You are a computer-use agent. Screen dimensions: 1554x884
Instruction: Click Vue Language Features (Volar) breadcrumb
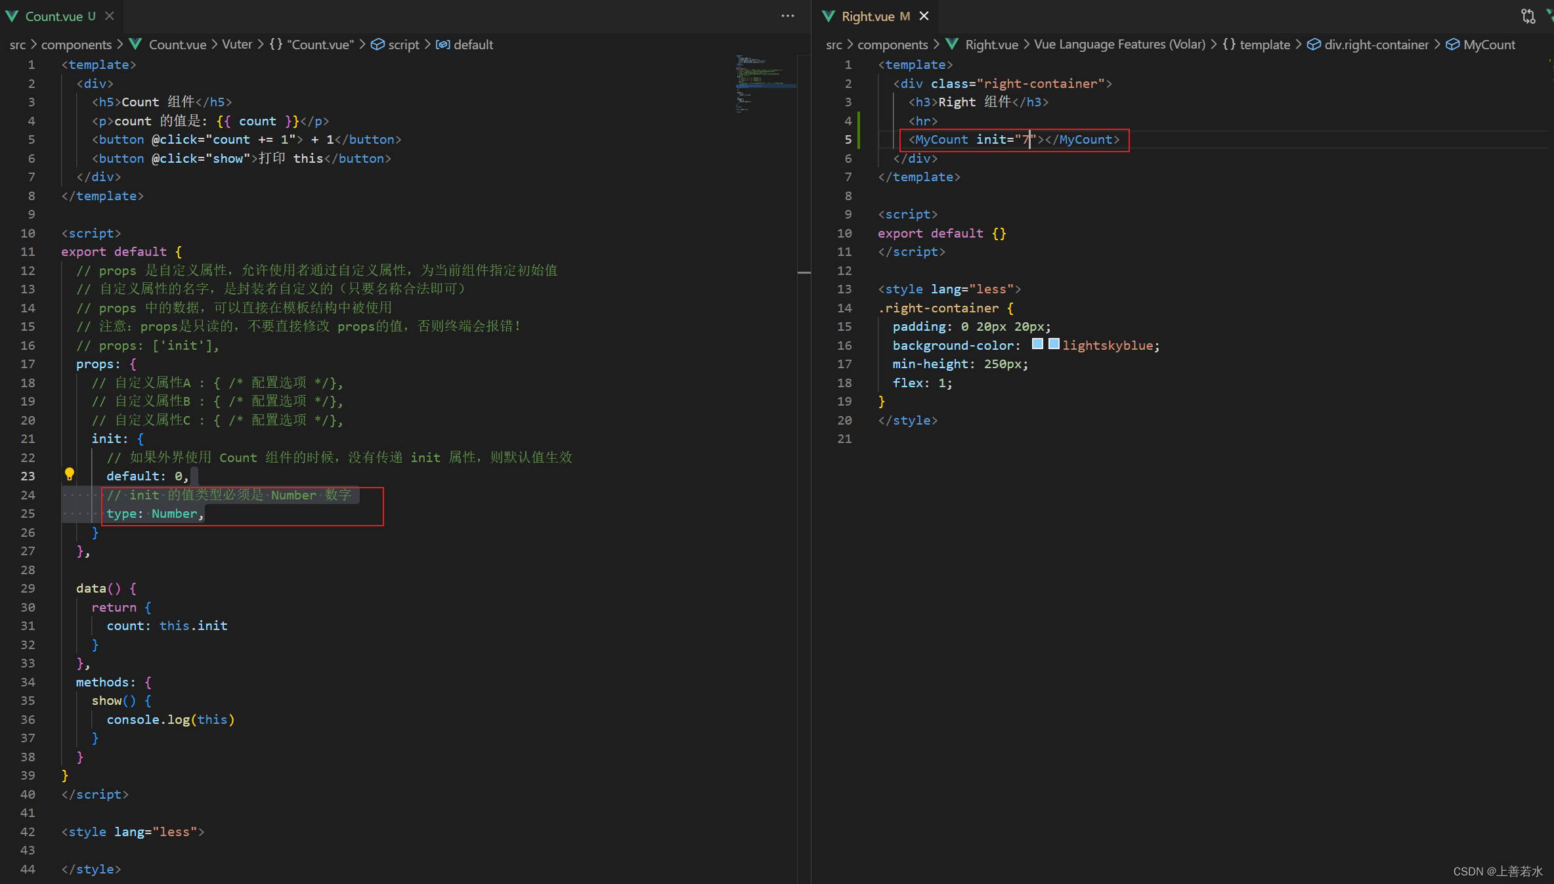[x=1119, y=45]
